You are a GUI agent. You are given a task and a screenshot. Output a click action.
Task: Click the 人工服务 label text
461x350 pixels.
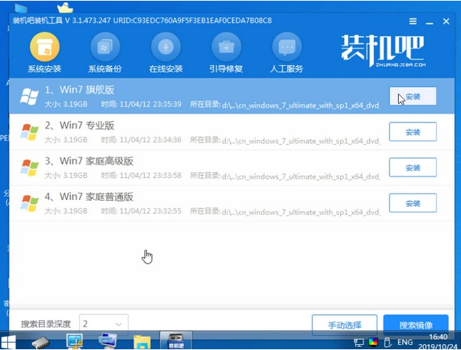[x=287, y=69]
